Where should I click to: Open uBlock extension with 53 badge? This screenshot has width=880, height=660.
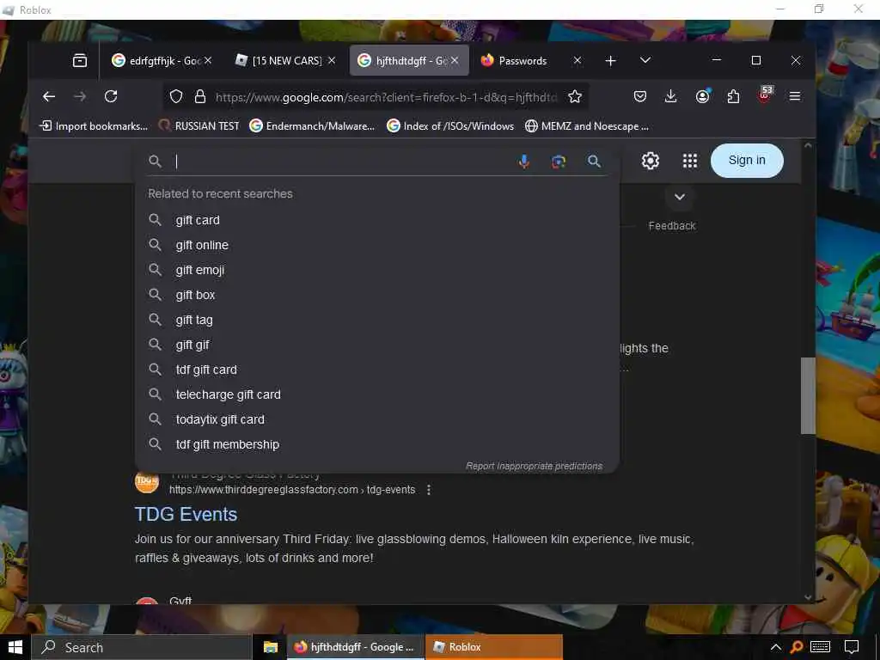click(764, 95)
